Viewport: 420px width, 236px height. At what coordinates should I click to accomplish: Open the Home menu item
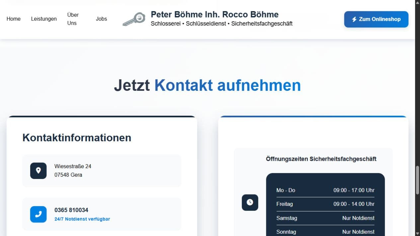14,19
